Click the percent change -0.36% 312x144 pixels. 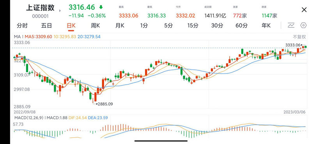click(97, 16)
